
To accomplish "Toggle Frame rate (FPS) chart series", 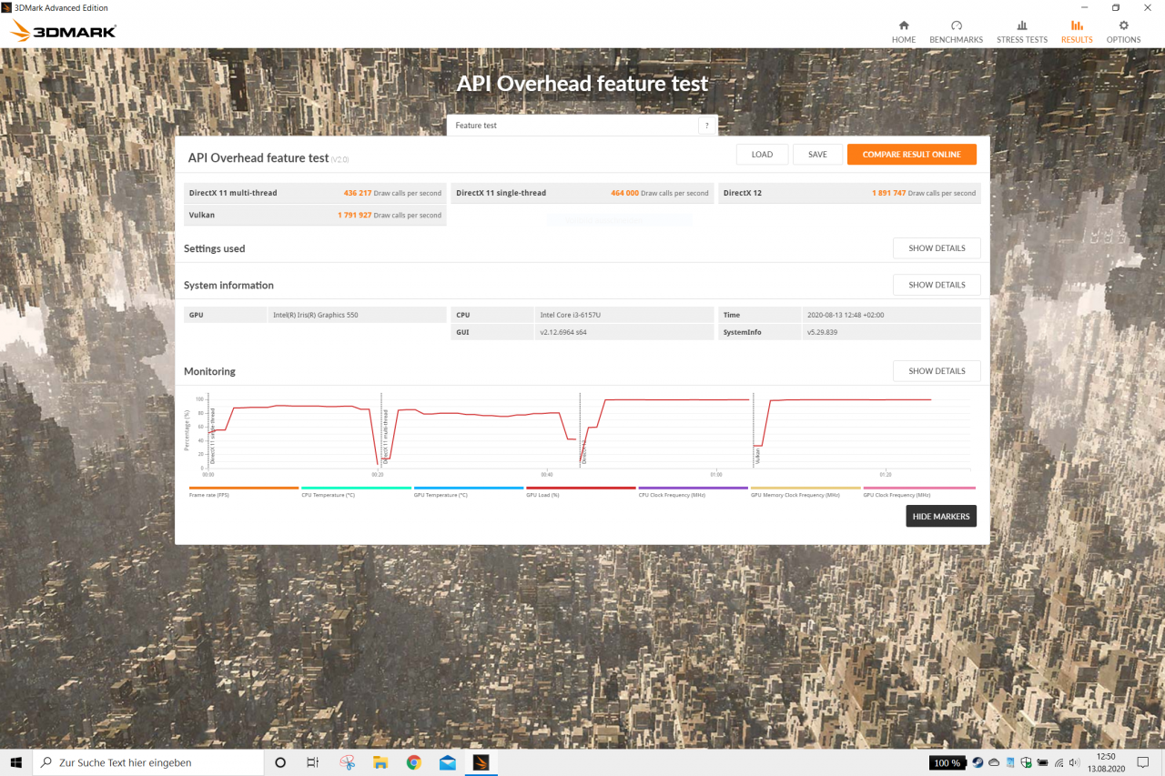I will (x=243, y=491).
